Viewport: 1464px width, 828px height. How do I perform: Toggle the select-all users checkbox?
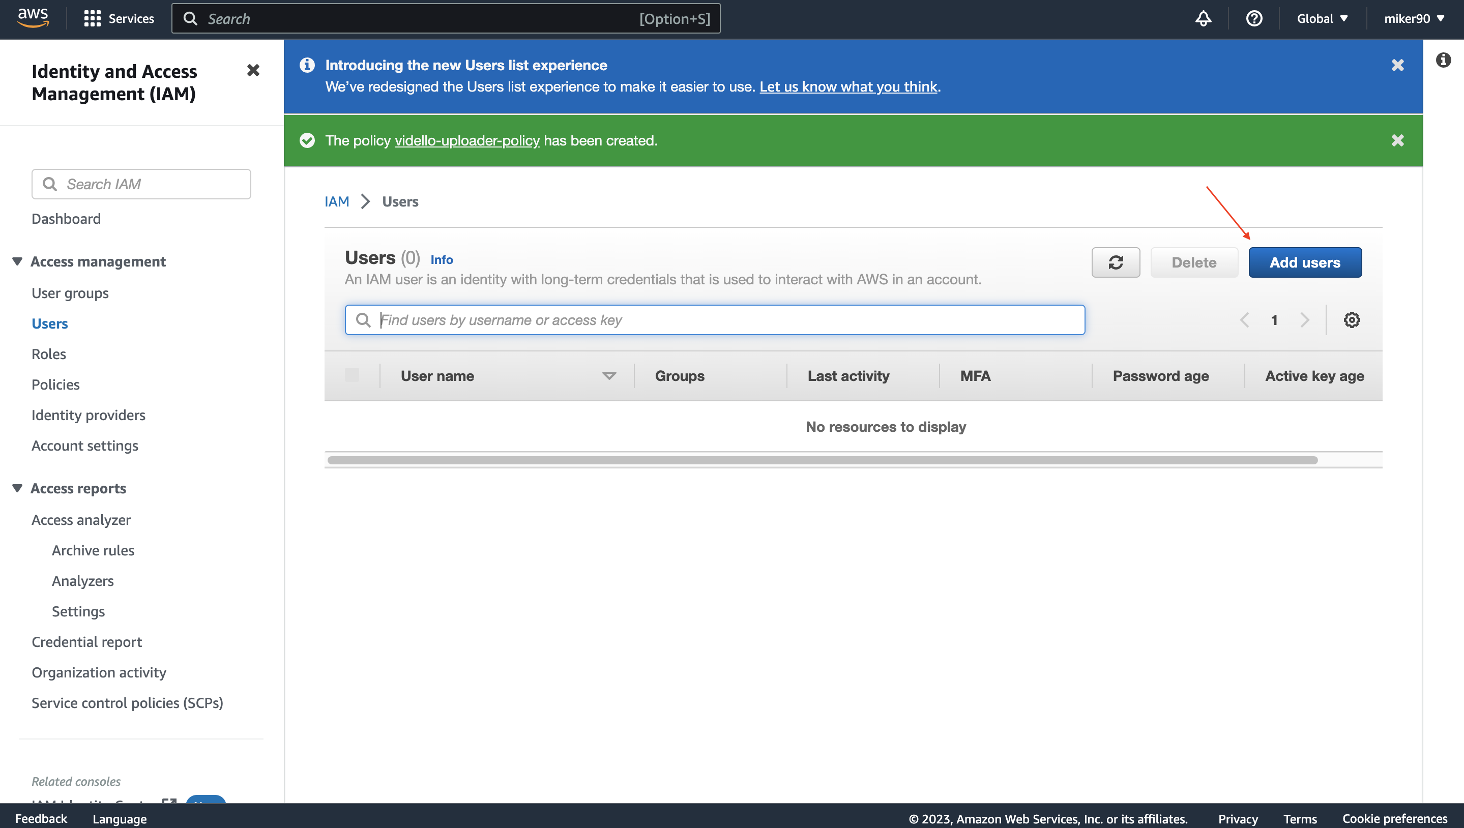coord(352,375)
